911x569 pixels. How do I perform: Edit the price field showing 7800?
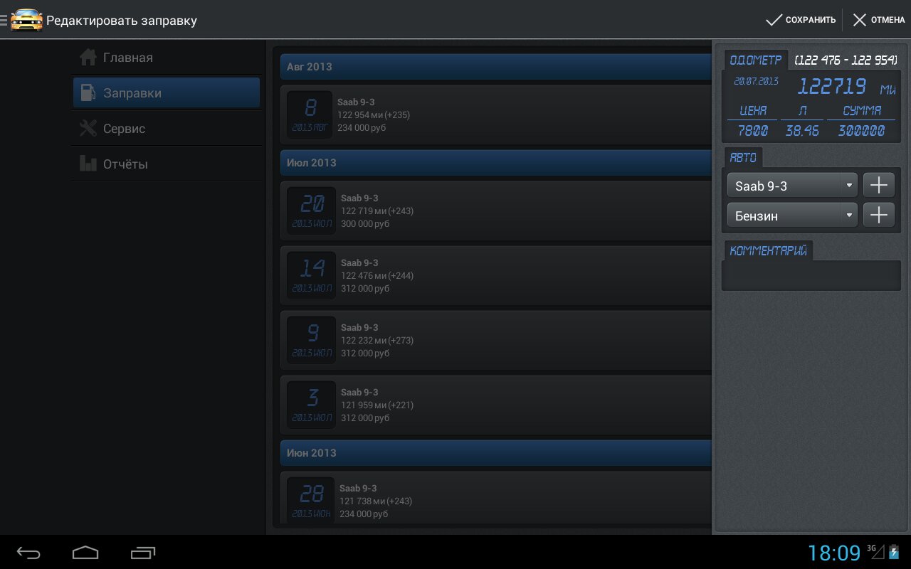point(753,131)
